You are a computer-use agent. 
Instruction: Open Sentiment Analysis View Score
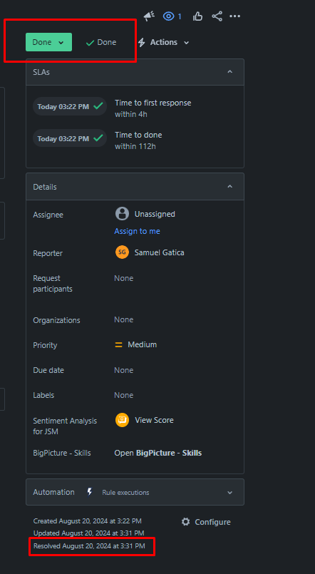(154, 420)
